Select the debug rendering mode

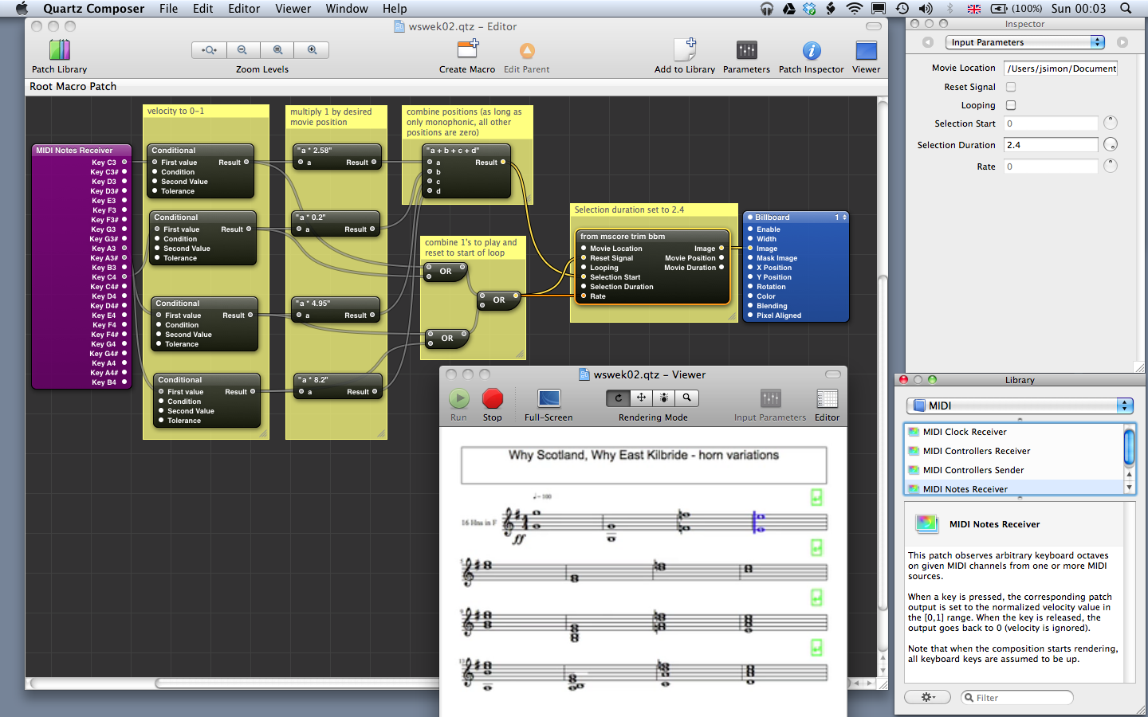click(x=663, y=398)
